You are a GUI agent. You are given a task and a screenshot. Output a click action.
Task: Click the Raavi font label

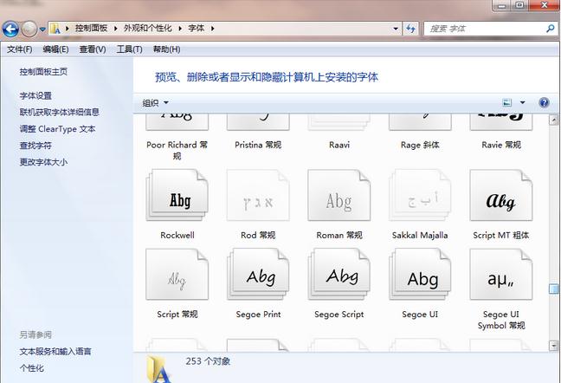pyautogui.click(x=339, y=145)
